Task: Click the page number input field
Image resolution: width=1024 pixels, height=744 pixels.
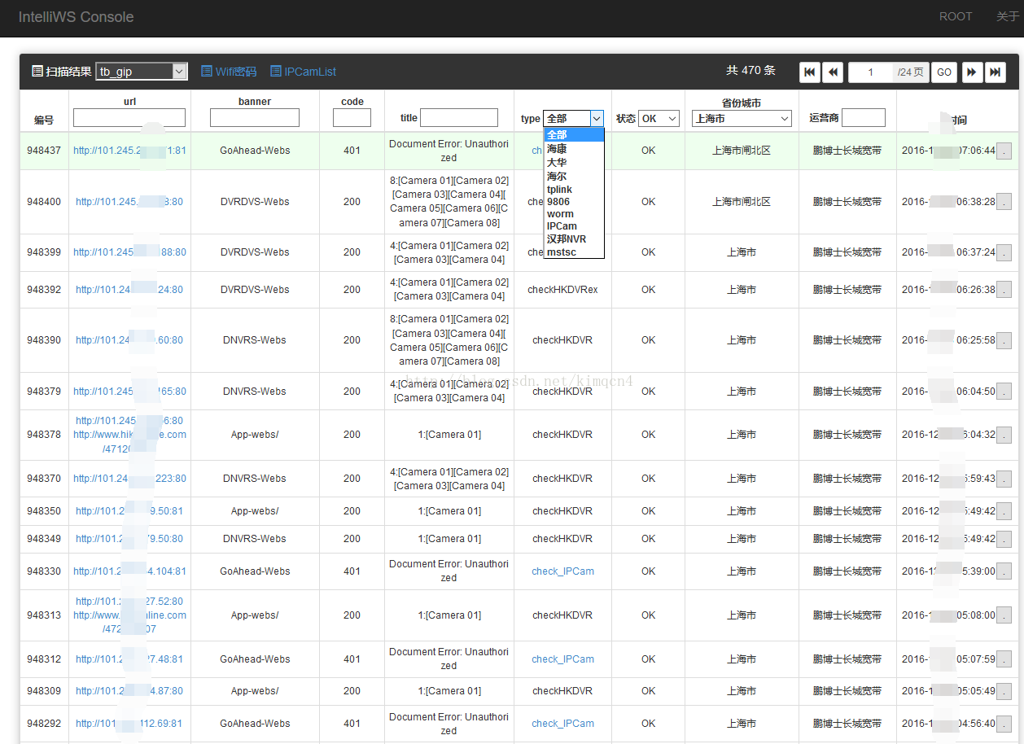Action: (871, 72)
